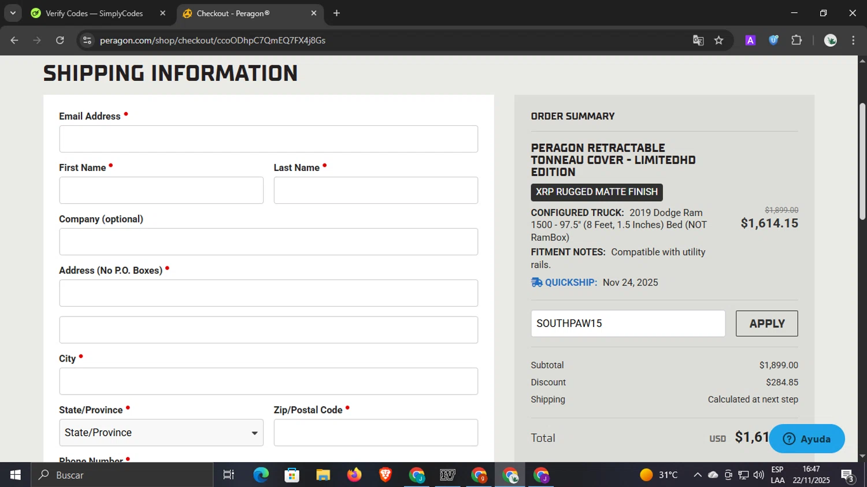Click the Discount $284.85 amount

tap(782, 382)
